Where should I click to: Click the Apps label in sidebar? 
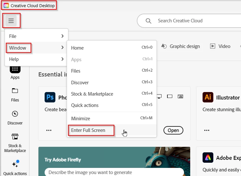(x=15, y=77)
